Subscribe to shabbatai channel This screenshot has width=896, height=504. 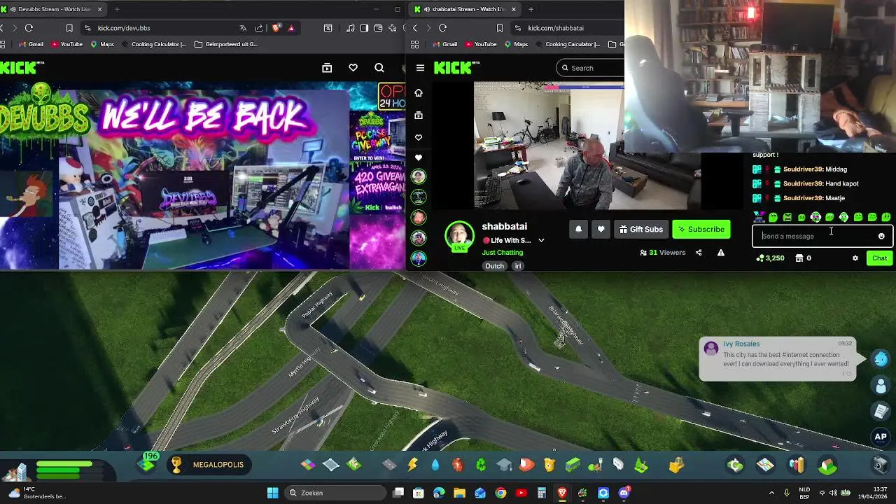(701, 229)
